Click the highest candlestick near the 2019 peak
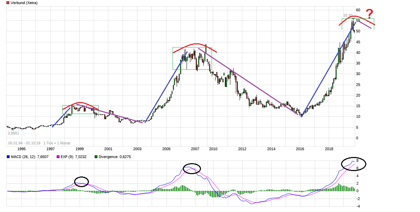Image resolution: width=420 pixels, height=212 pixels. click(353, 20)
